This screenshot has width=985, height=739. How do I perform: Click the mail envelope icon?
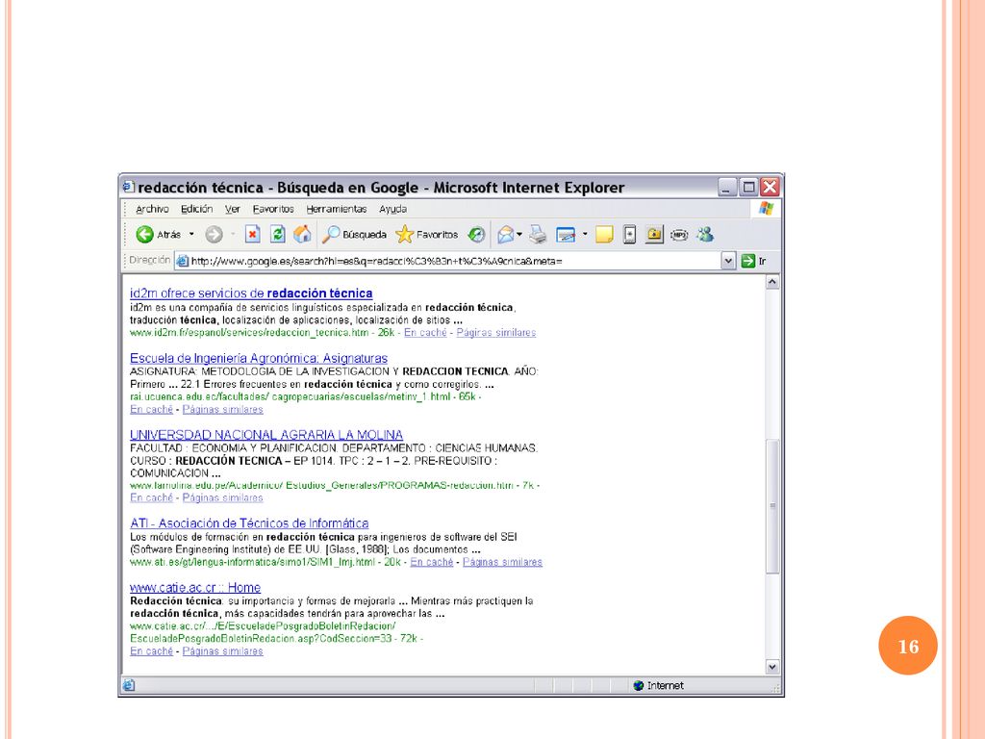pyautogui.click(x=506, y=235)
